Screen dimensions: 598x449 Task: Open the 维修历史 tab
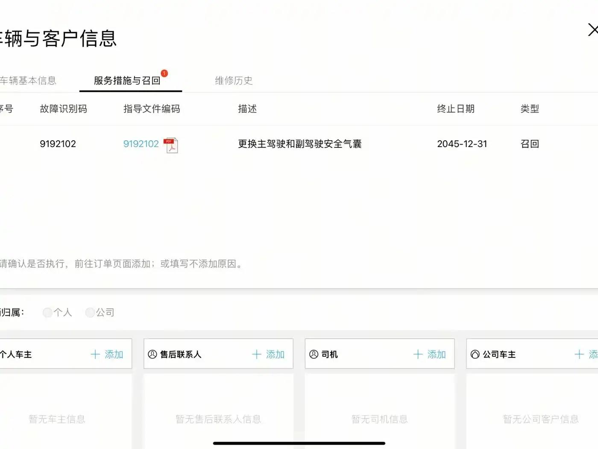234,80
